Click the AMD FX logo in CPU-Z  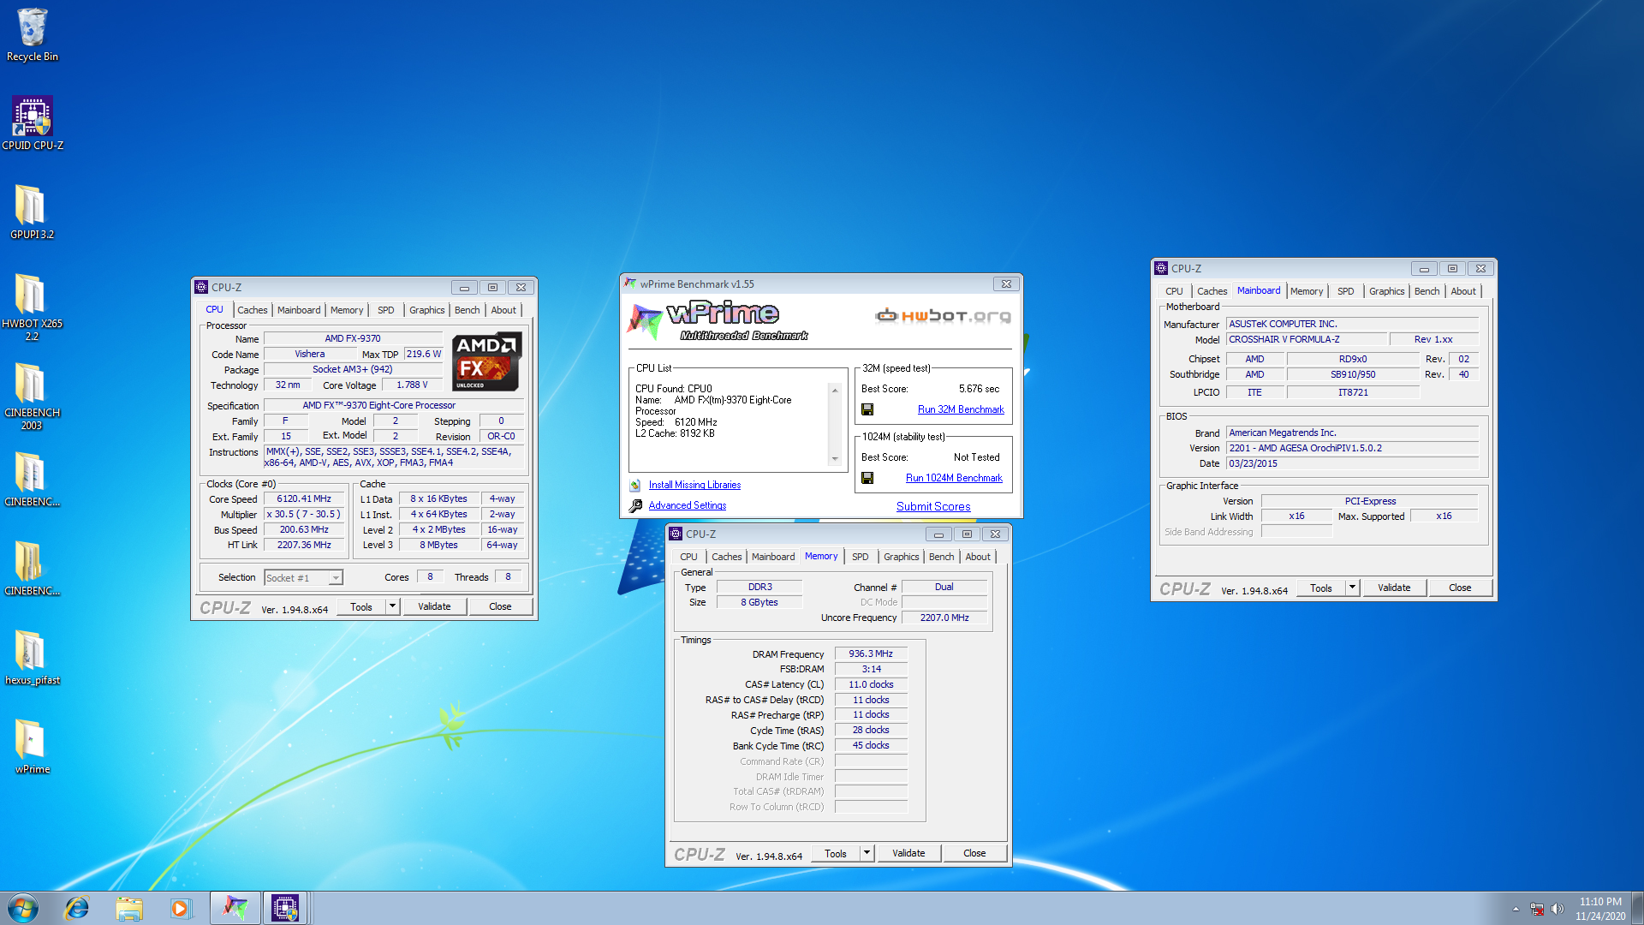486,361
